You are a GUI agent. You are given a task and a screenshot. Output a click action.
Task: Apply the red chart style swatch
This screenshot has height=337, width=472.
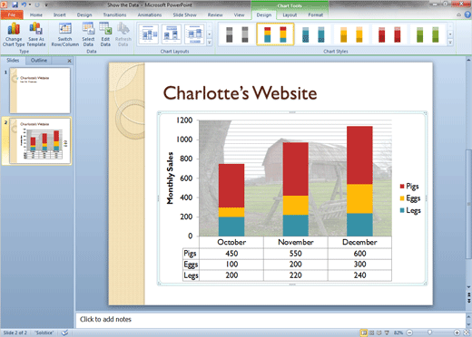pos(389,34)
